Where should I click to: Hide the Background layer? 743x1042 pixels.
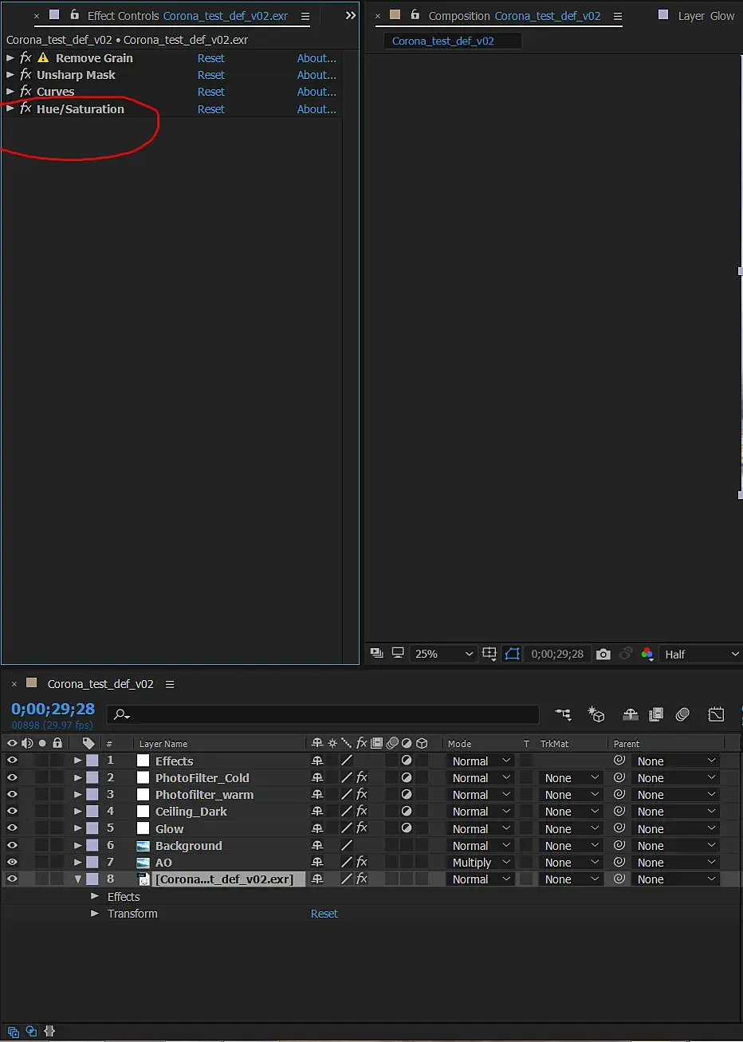(x=12, y=845)
